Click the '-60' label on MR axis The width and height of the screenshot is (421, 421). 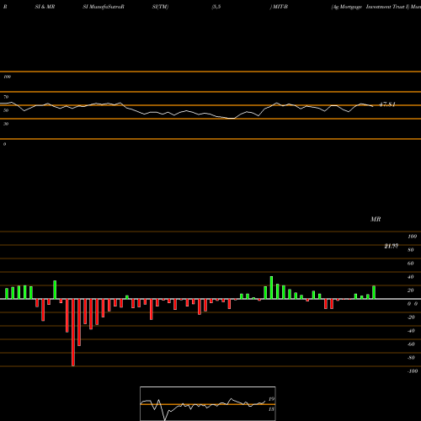pos(411,344)
